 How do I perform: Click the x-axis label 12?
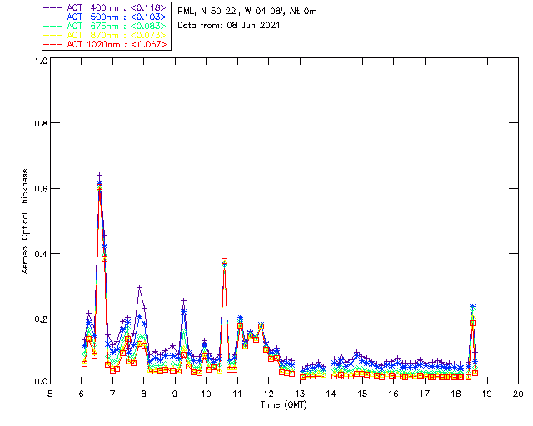268,394
